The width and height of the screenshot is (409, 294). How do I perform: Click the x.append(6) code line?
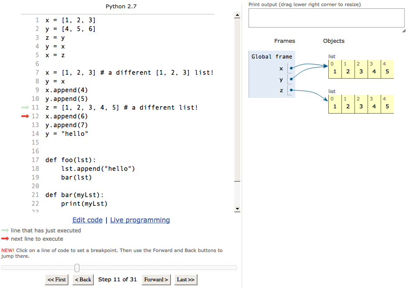click(67, 116)
